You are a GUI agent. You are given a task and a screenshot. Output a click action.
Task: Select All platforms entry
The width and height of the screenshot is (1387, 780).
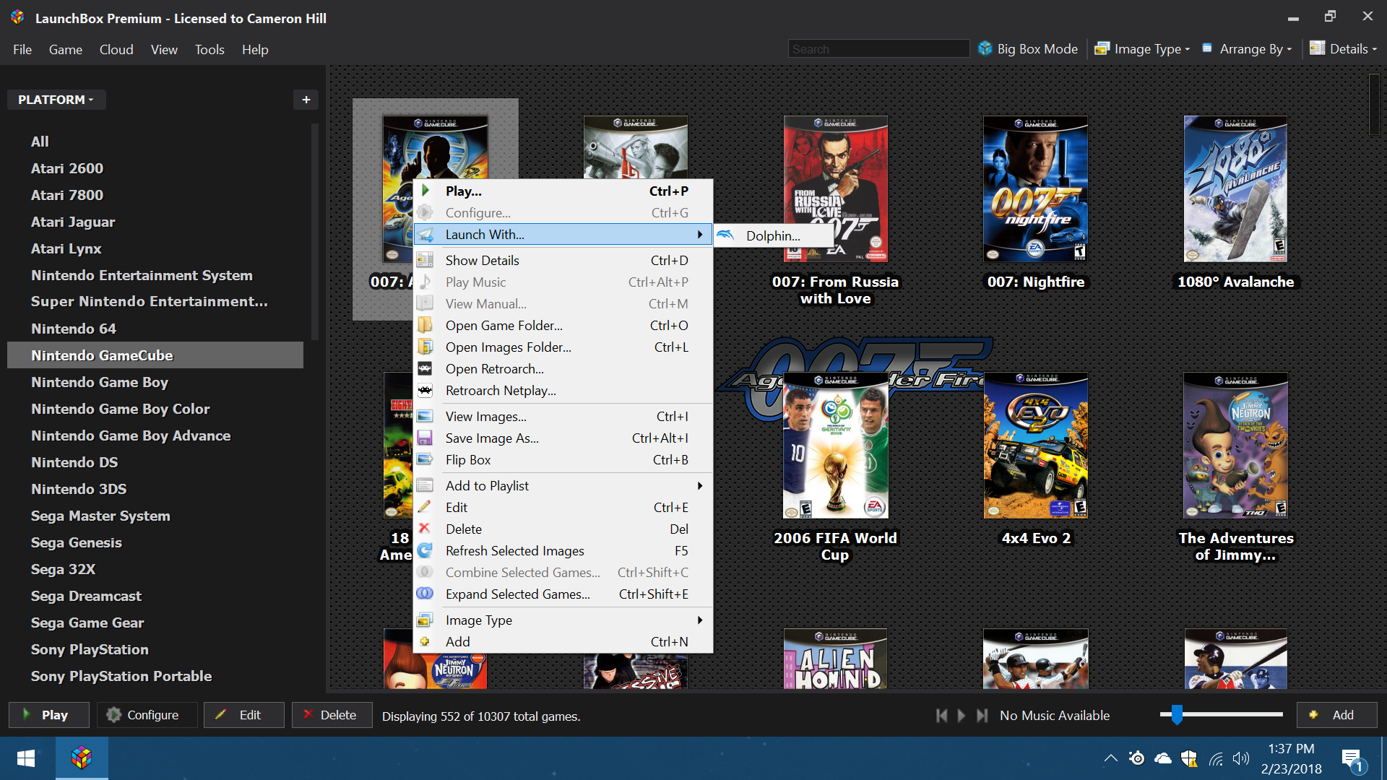(40, 142)
